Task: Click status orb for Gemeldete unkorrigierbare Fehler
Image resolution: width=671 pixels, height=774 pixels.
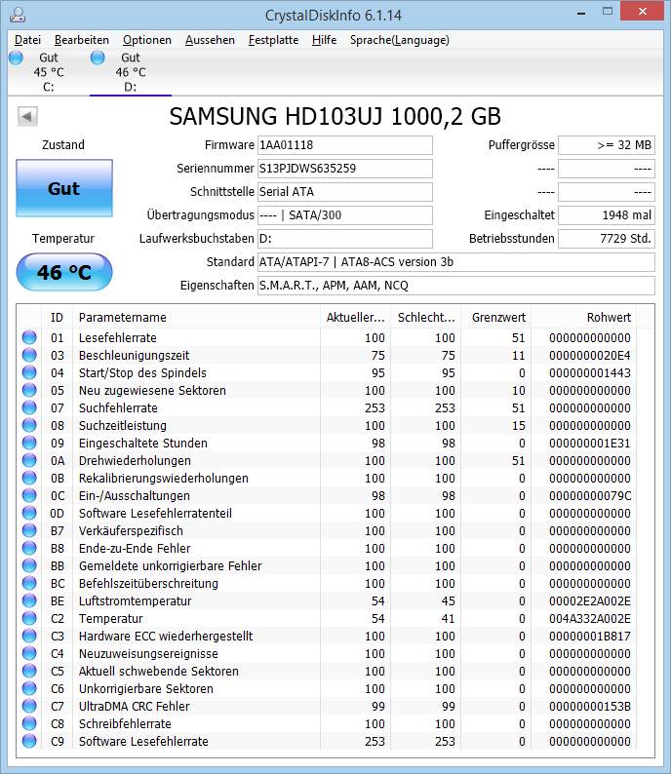Action: pos(29,565)
